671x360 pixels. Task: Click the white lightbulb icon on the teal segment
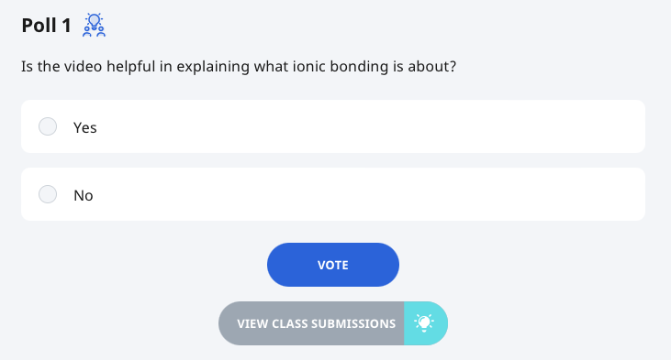tap(424, 323)
